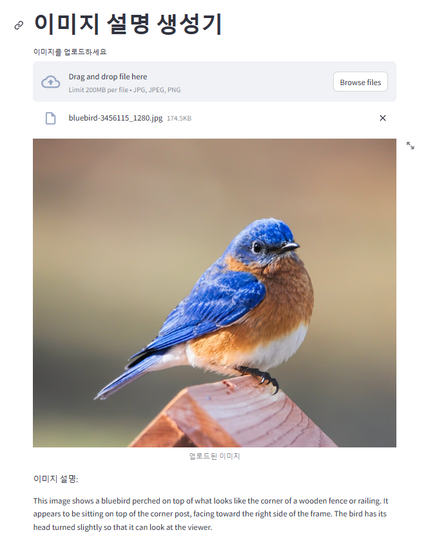Click the anchor link icon beside the title
This screenshot has height=548, width=437.
[19, 25]
